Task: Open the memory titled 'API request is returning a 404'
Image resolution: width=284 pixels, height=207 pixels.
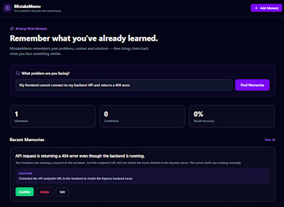Action: (x=80, y=156)
